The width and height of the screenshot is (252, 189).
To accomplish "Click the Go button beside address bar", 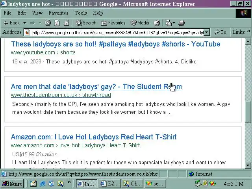I will 220,32.
